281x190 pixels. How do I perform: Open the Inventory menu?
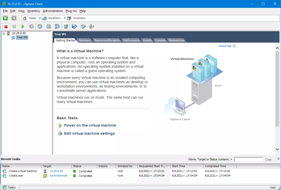pyautogui.click(x=34, y=11)
